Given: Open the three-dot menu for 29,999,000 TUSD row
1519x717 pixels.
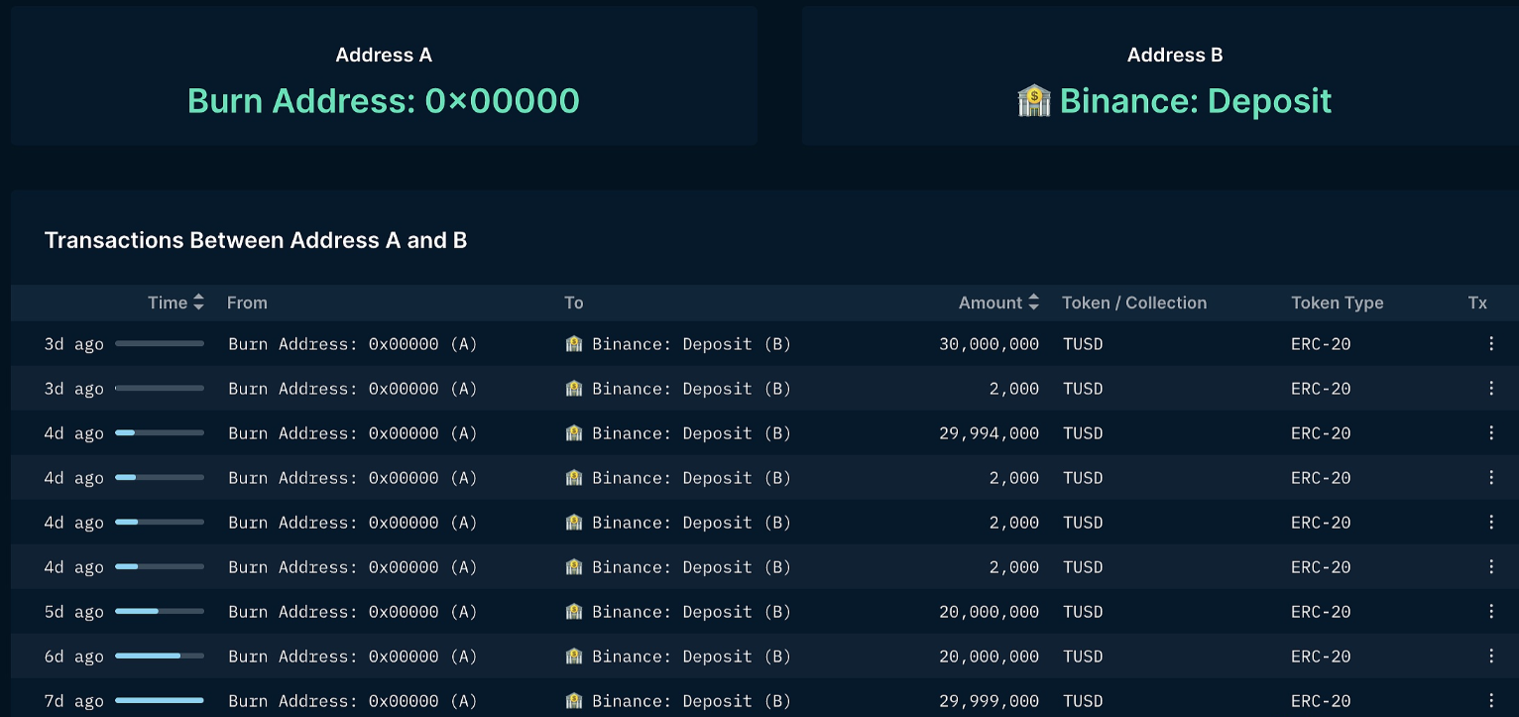Looking at the screenshot, I should pyautogui.click(x=1490, y=701).
